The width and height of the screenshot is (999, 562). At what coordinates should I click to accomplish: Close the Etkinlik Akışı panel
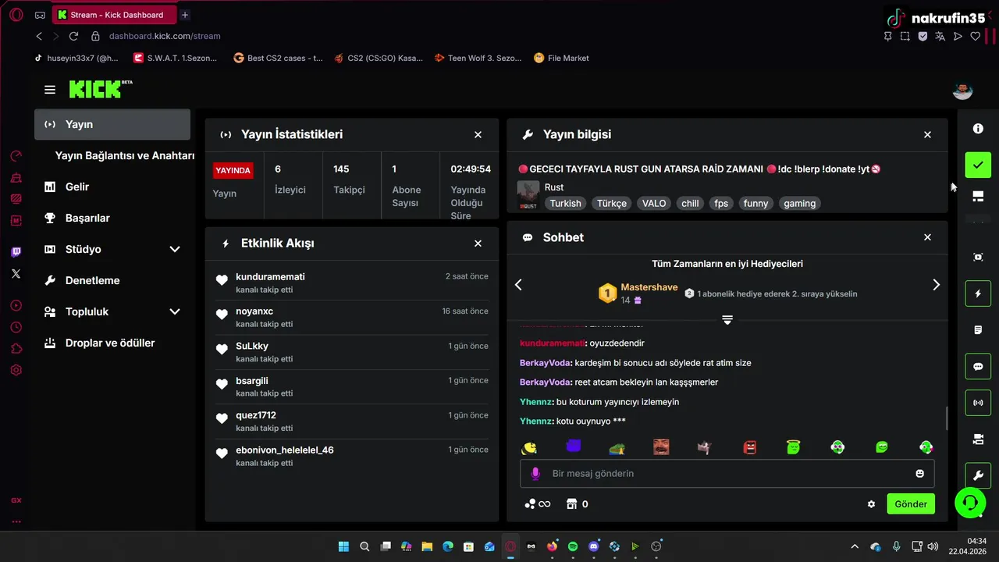pos(478,244)
